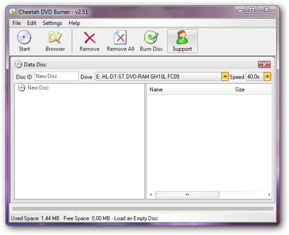Expand the Speed dropdown arrow
Viewport: 289px width, 235px height.
pos(267,76)
